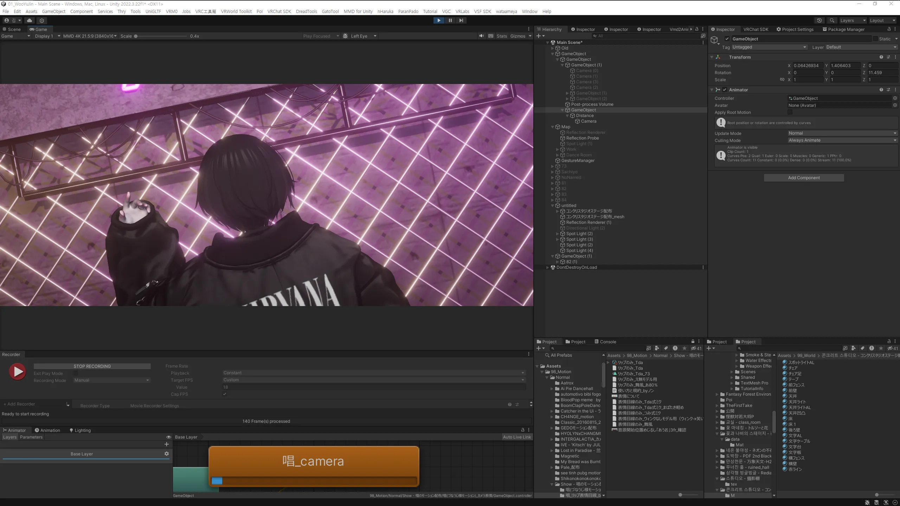
Task: Click the Avatar object picker circle
Action: (x=895, y=105)
